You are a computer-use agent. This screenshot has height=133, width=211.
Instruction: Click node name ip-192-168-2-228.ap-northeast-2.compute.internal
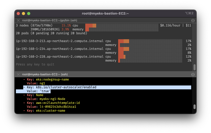click(x=60, y=57)
